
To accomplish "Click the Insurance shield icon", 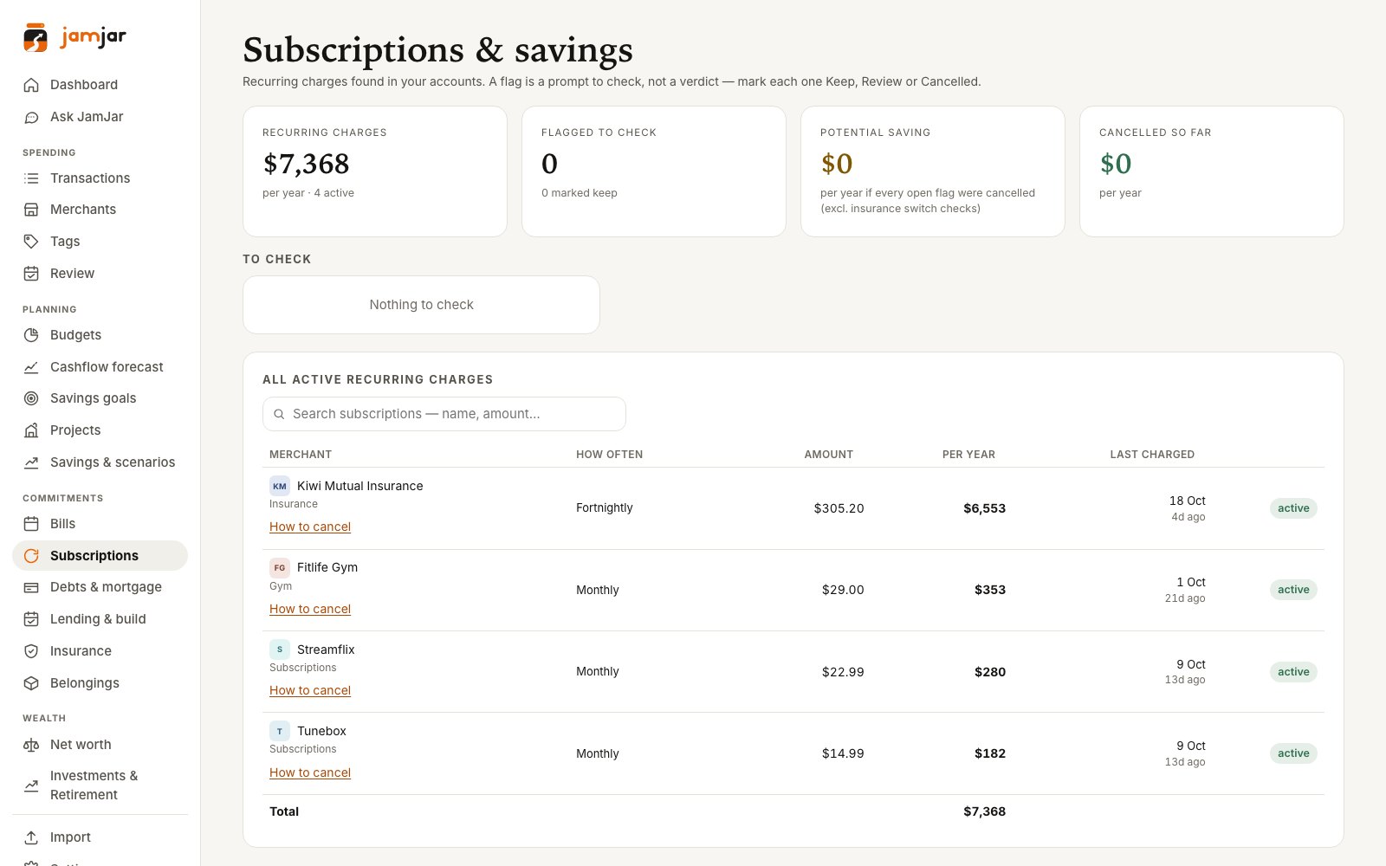I will pos(31,651).
